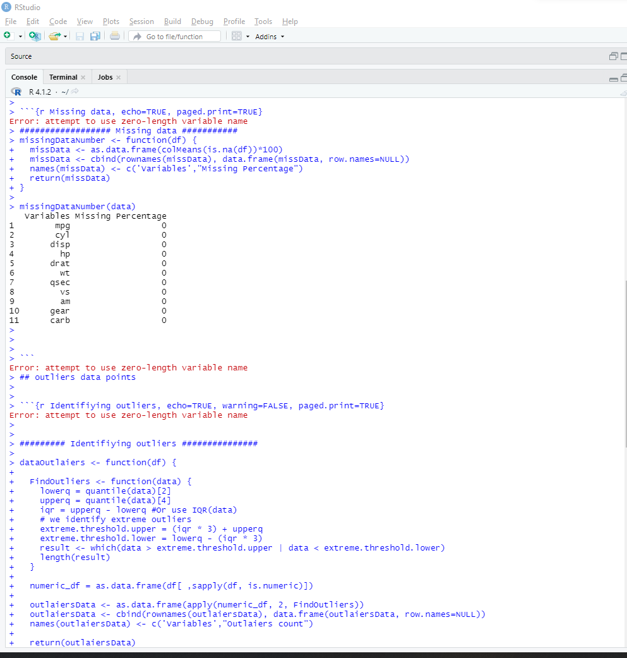Create a new file via green plus icon
The image size is (627, 658).
pos(8,36)
